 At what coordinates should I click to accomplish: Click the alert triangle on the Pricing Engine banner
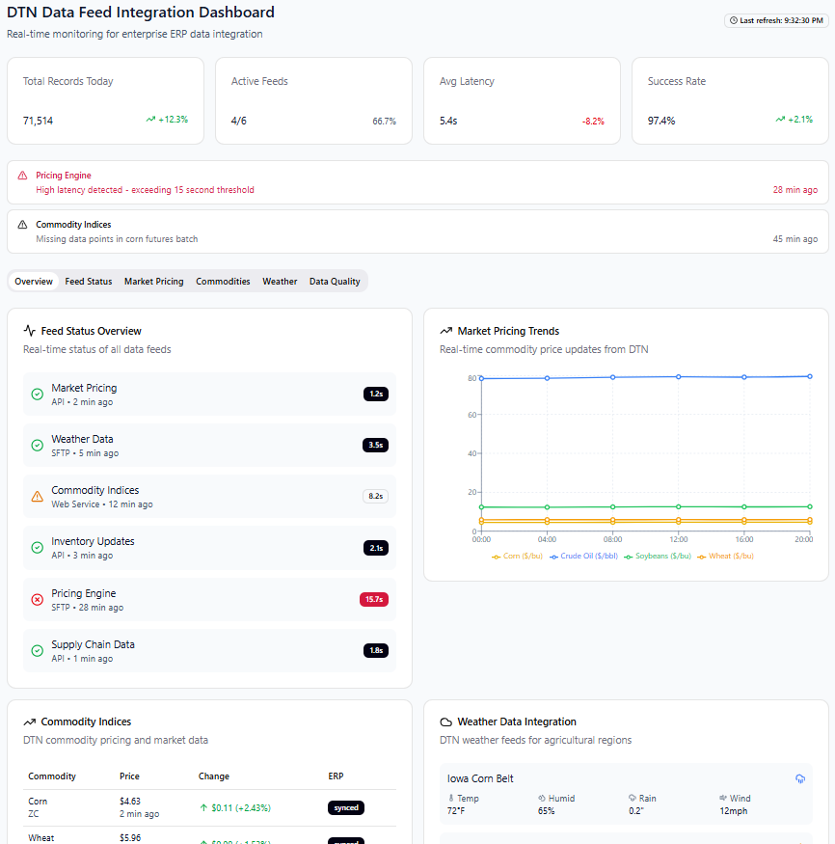click(22, 175)
